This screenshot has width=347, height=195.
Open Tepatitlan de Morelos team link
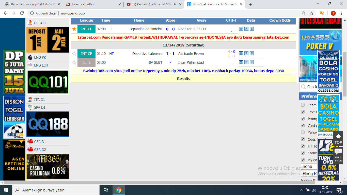coord(146,29)
